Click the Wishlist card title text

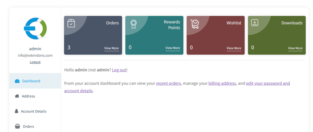[x=234, y=23]
